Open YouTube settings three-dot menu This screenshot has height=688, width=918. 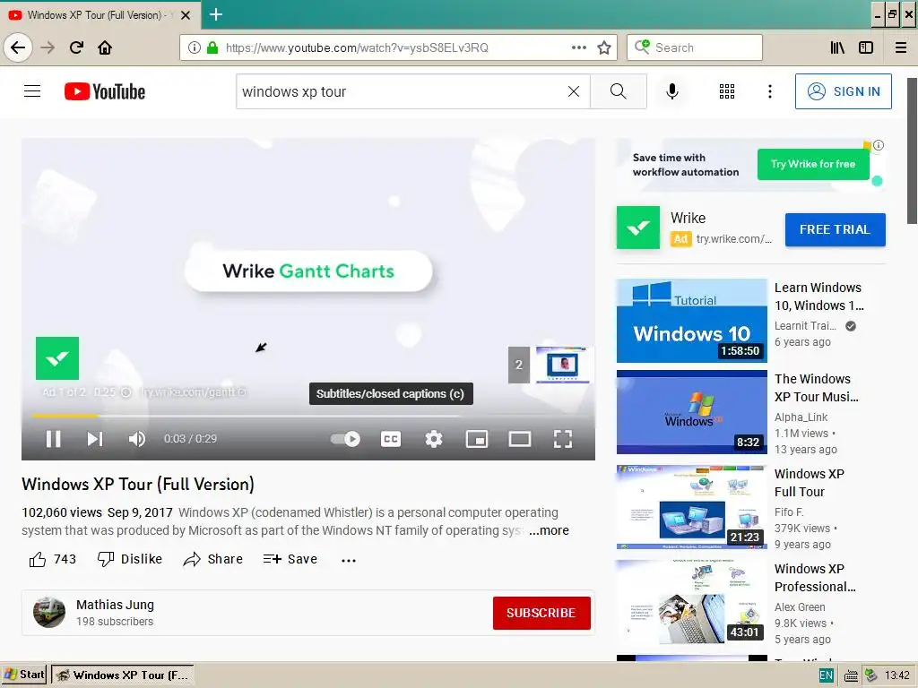click(x=770, y=91)
